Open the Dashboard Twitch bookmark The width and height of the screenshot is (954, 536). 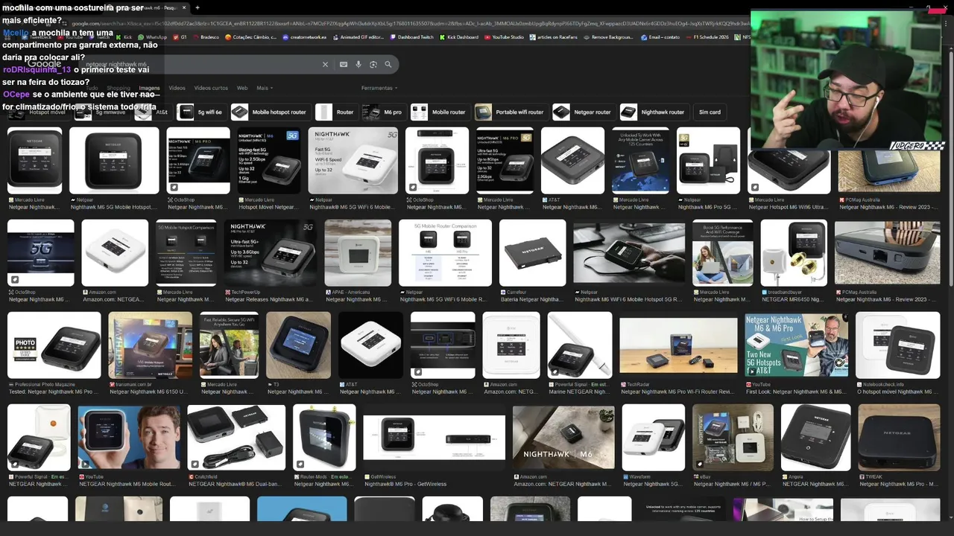411,36
